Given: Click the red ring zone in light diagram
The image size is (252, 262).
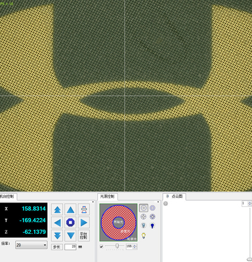Looking at the screenshot, I should (107, 223).
